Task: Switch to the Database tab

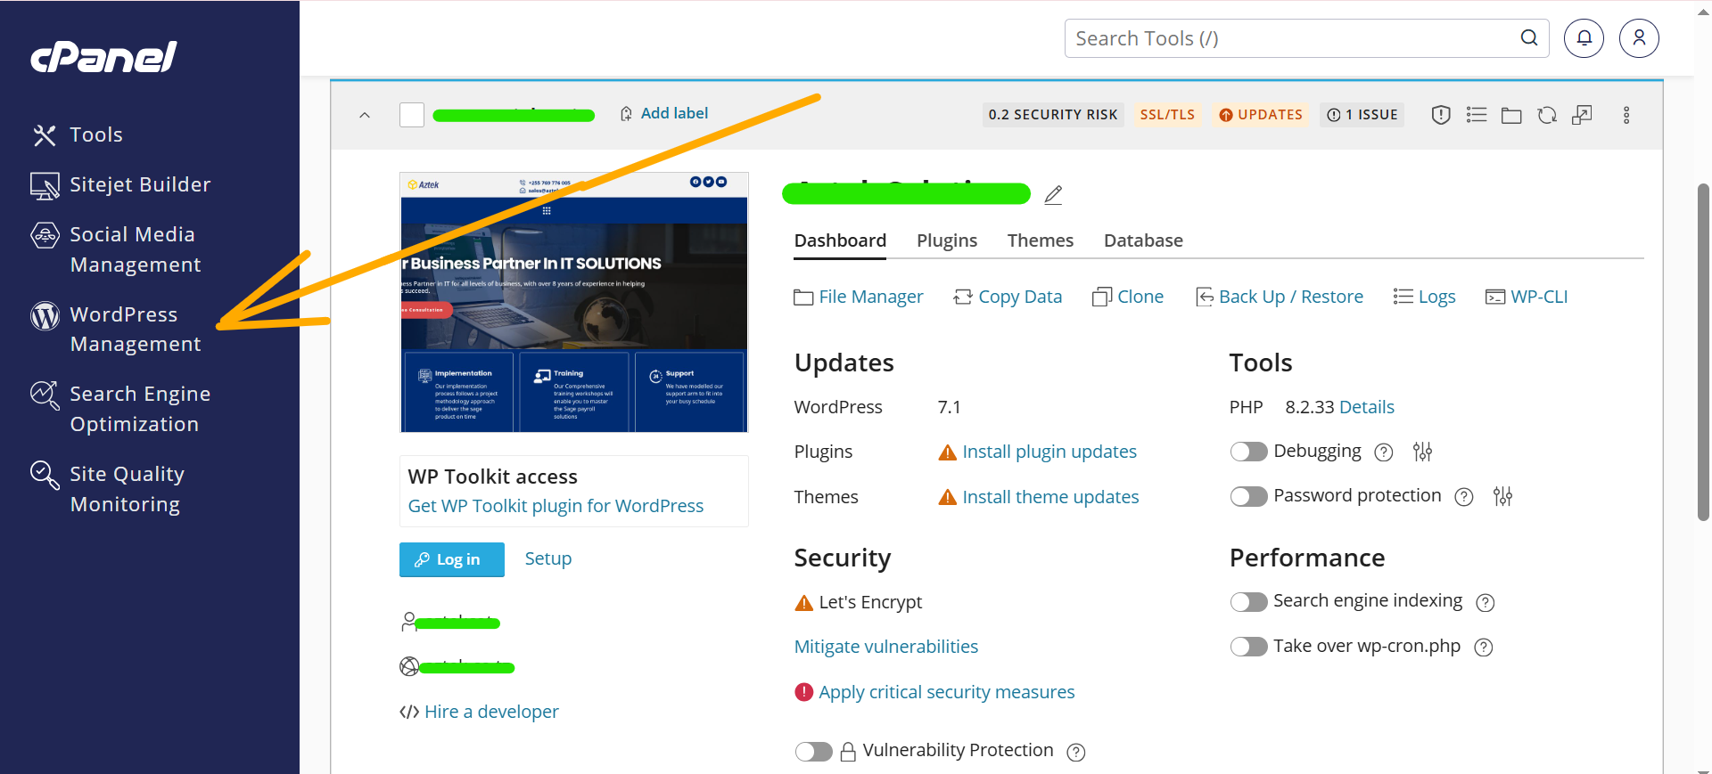Action: pos(1143,240)
